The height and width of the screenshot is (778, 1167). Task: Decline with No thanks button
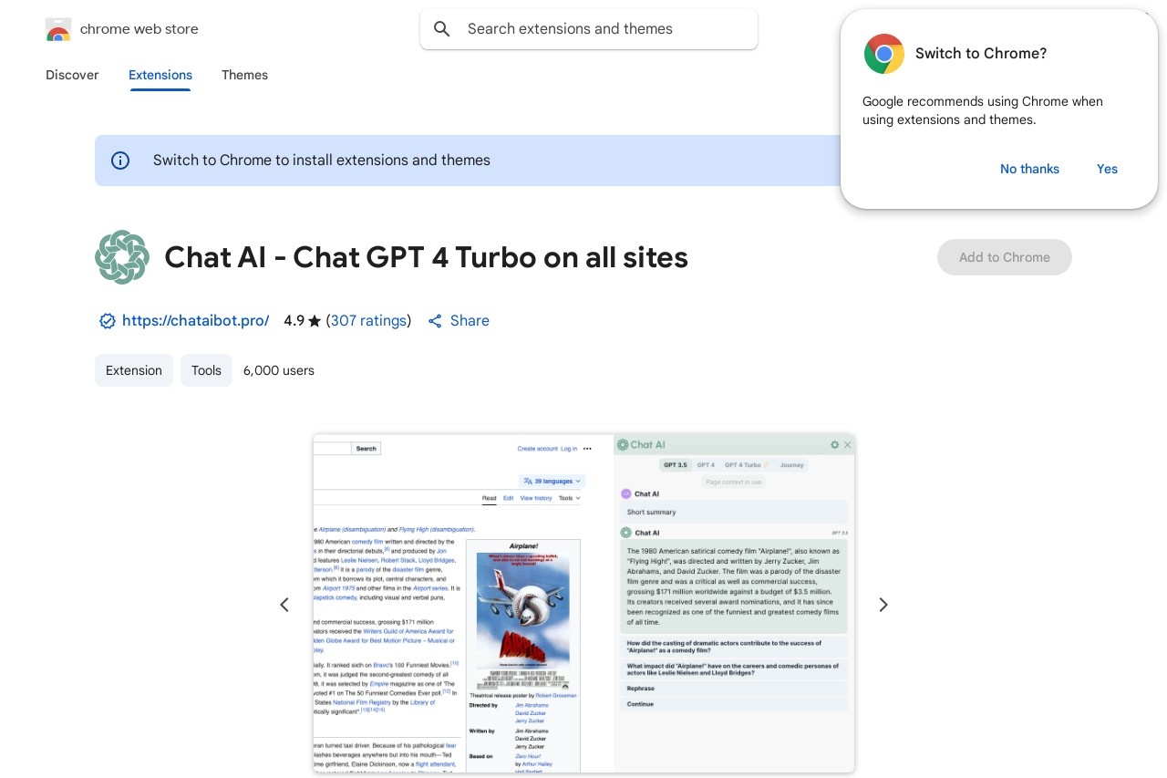pos(1029,169)
